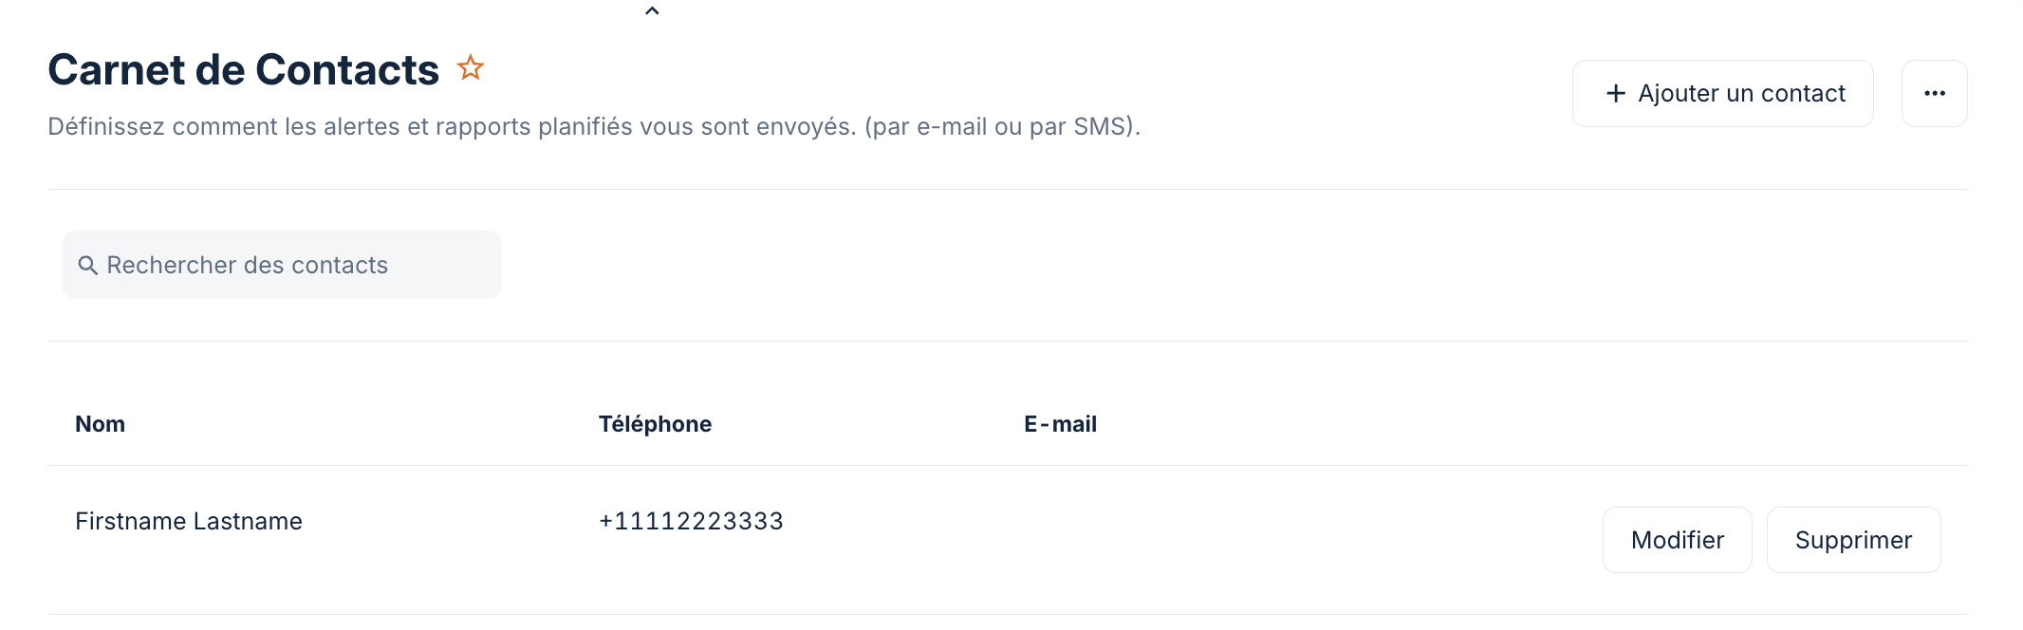Click the description text about alertes et rapports
The height and width of the screenshot is (630, 2023).
pyautogui.click(x=595, y=125)
